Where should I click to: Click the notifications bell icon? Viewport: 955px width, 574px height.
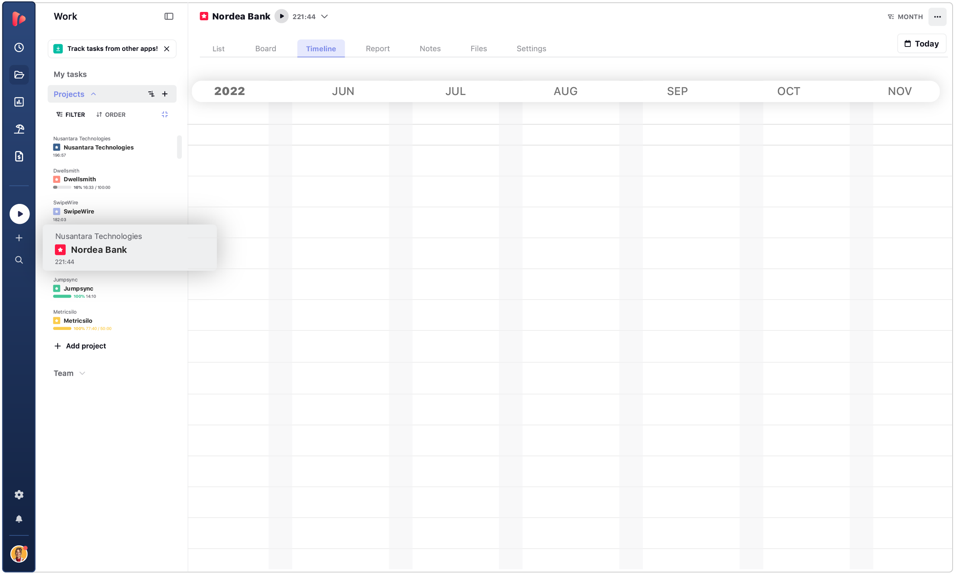[19, 519]
